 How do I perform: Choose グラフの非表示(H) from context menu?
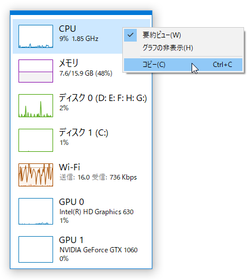point(168,48)
